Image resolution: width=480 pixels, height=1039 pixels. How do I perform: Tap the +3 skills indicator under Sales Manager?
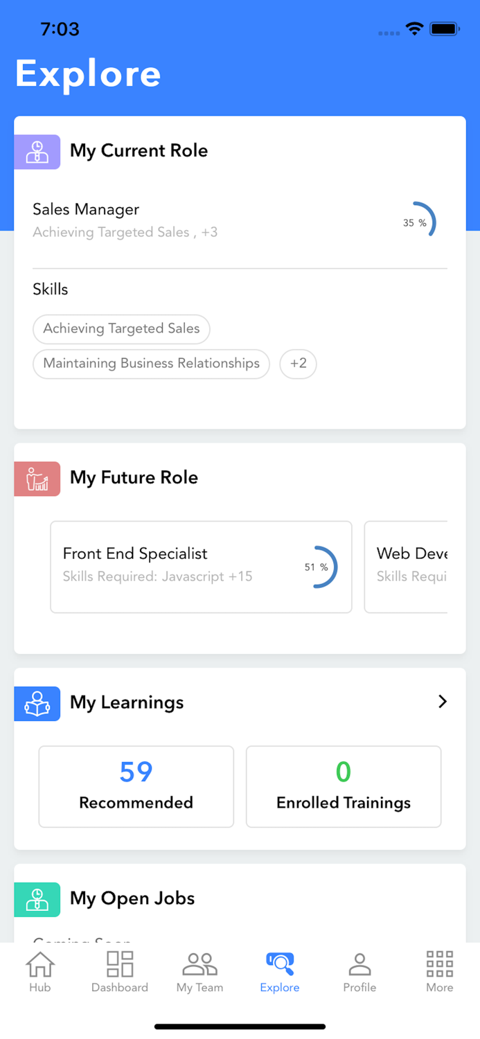point(209,232)
